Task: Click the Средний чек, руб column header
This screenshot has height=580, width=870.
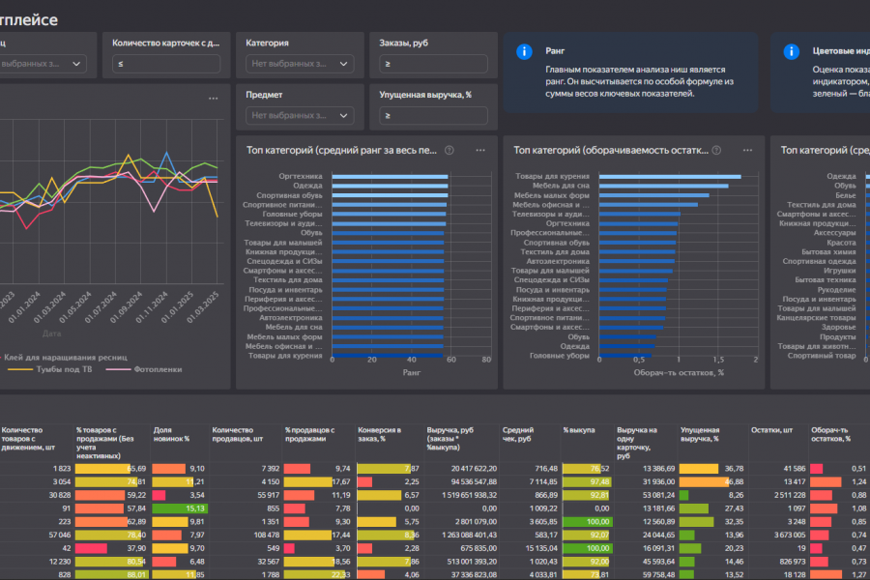Action: (x=518, y=434)
